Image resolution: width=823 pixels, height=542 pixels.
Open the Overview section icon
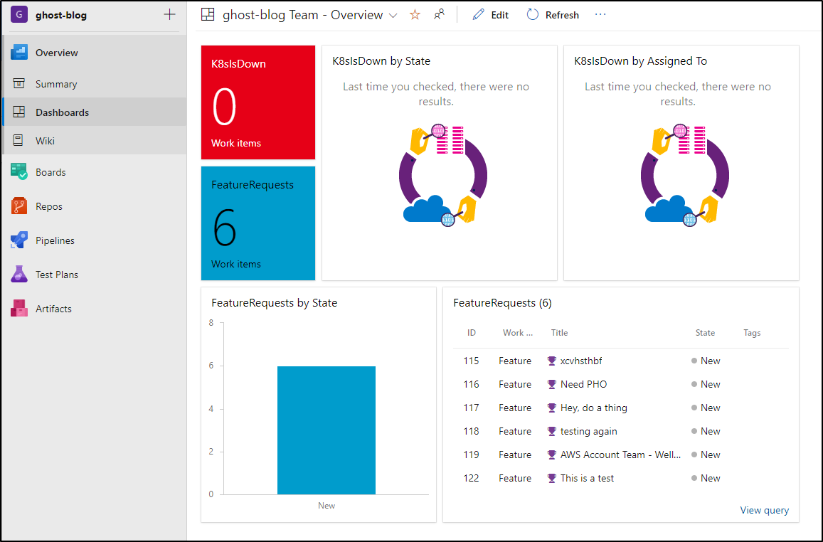point(19,53)
